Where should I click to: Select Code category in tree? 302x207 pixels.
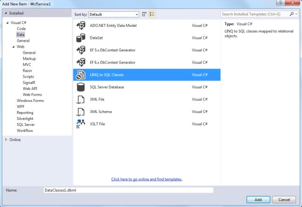pos(21,29)
